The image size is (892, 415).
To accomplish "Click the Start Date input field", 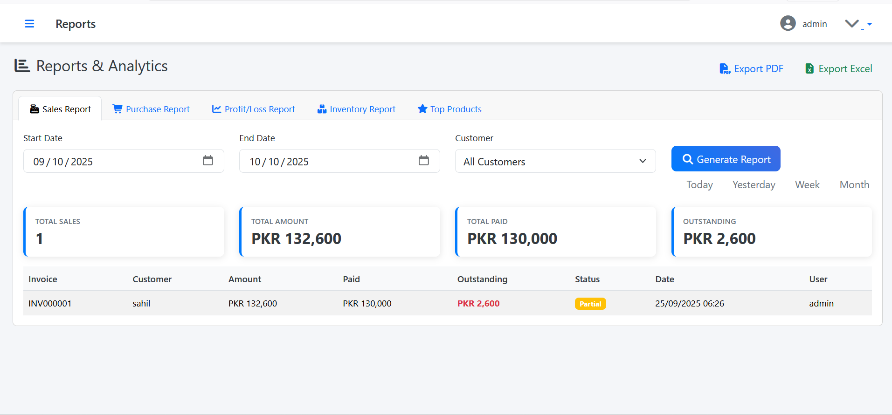I will (x=112, y=161).
